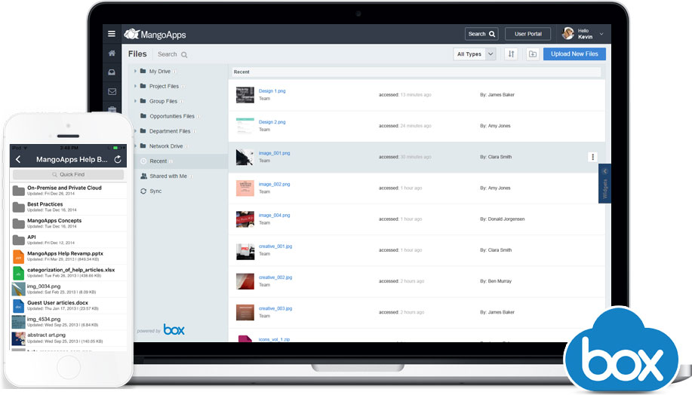Select the Network Drive folder label
Viewport: 692px width, 395px height.
(x=166, y=146)
